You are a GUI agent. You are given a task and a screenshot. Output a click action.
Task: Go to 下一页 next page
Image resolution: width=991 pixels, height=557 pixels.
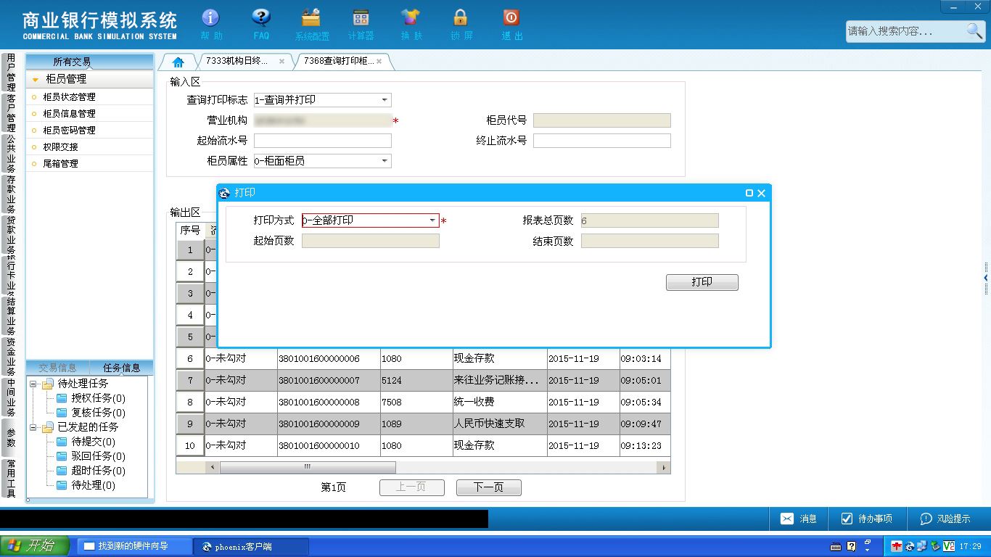488,487
